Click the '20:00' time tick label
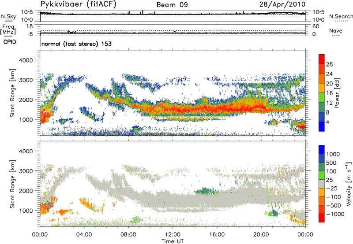 click(x=261, y=235)
